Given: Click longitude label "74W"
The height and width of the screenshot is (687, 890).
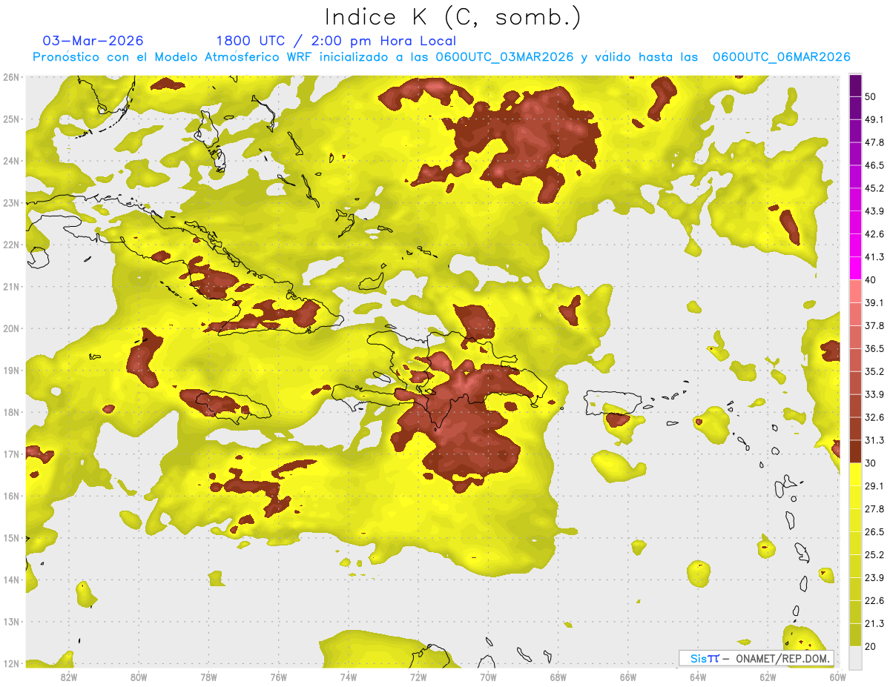Looking at the screenshot, I should click(x=348, y=677).
